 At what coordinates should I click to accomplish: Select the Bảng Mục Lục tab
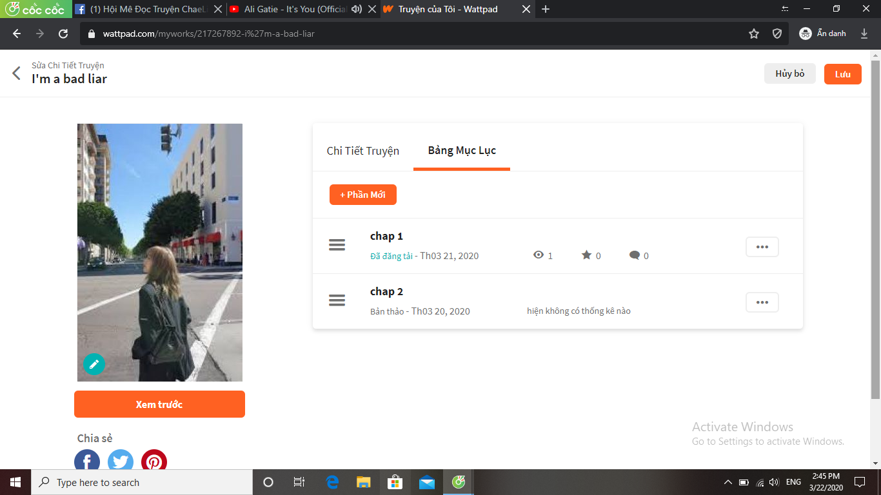pyautogui.click(x=462, y=151)
